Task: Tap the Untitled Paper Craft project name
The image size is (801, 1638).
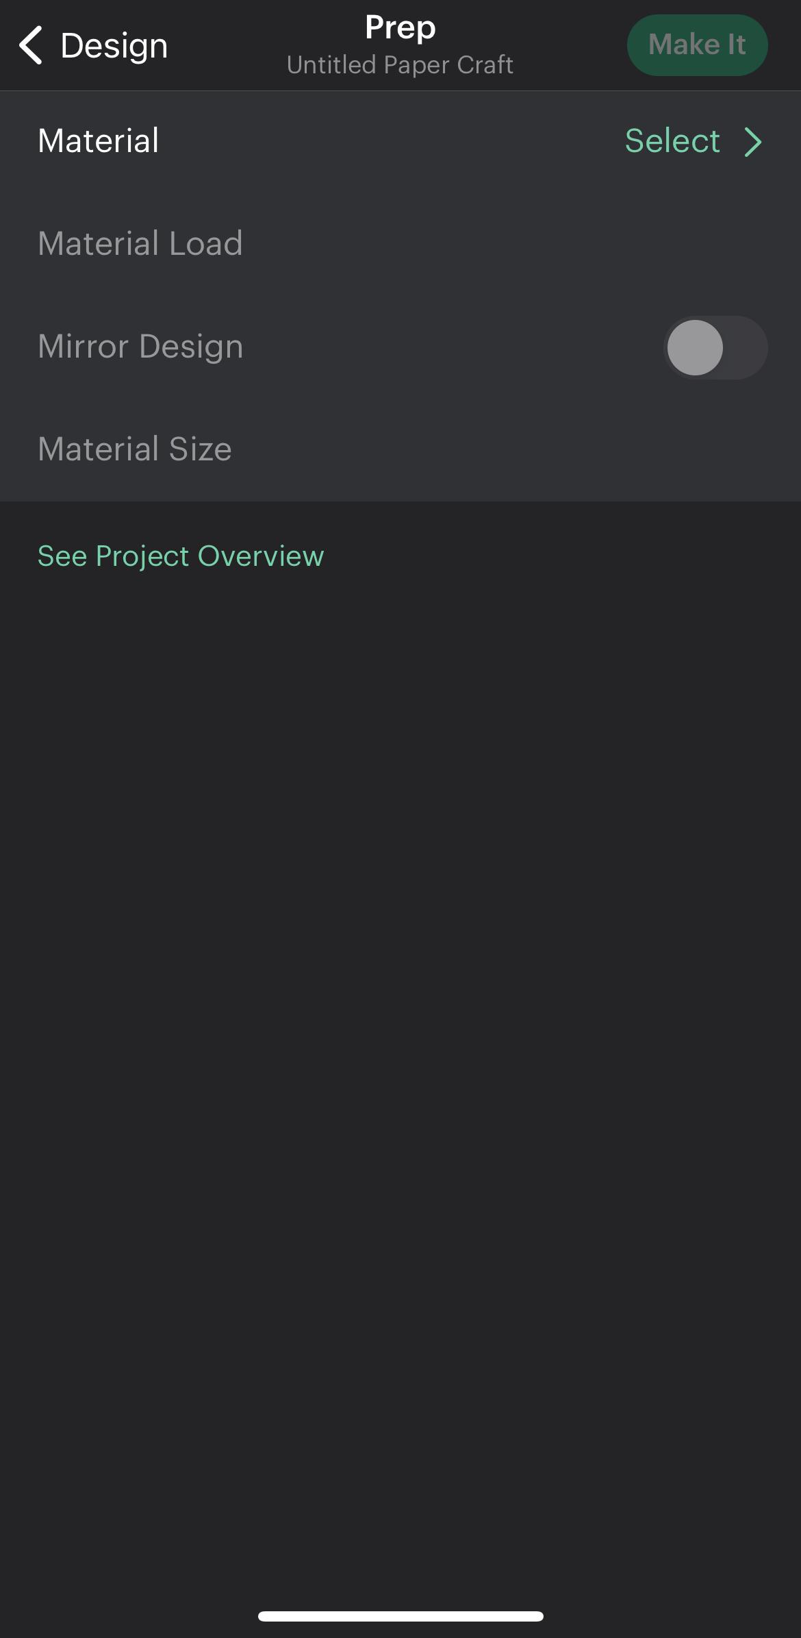Action: coord(400,65)
